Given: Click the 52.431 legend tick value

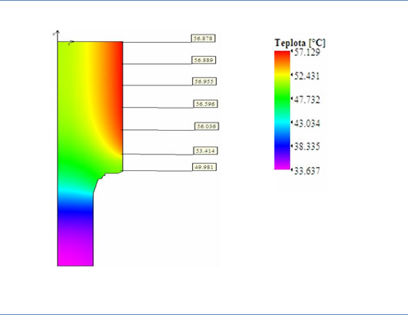Looking at the screenshot, I should [x=307, y=76].
